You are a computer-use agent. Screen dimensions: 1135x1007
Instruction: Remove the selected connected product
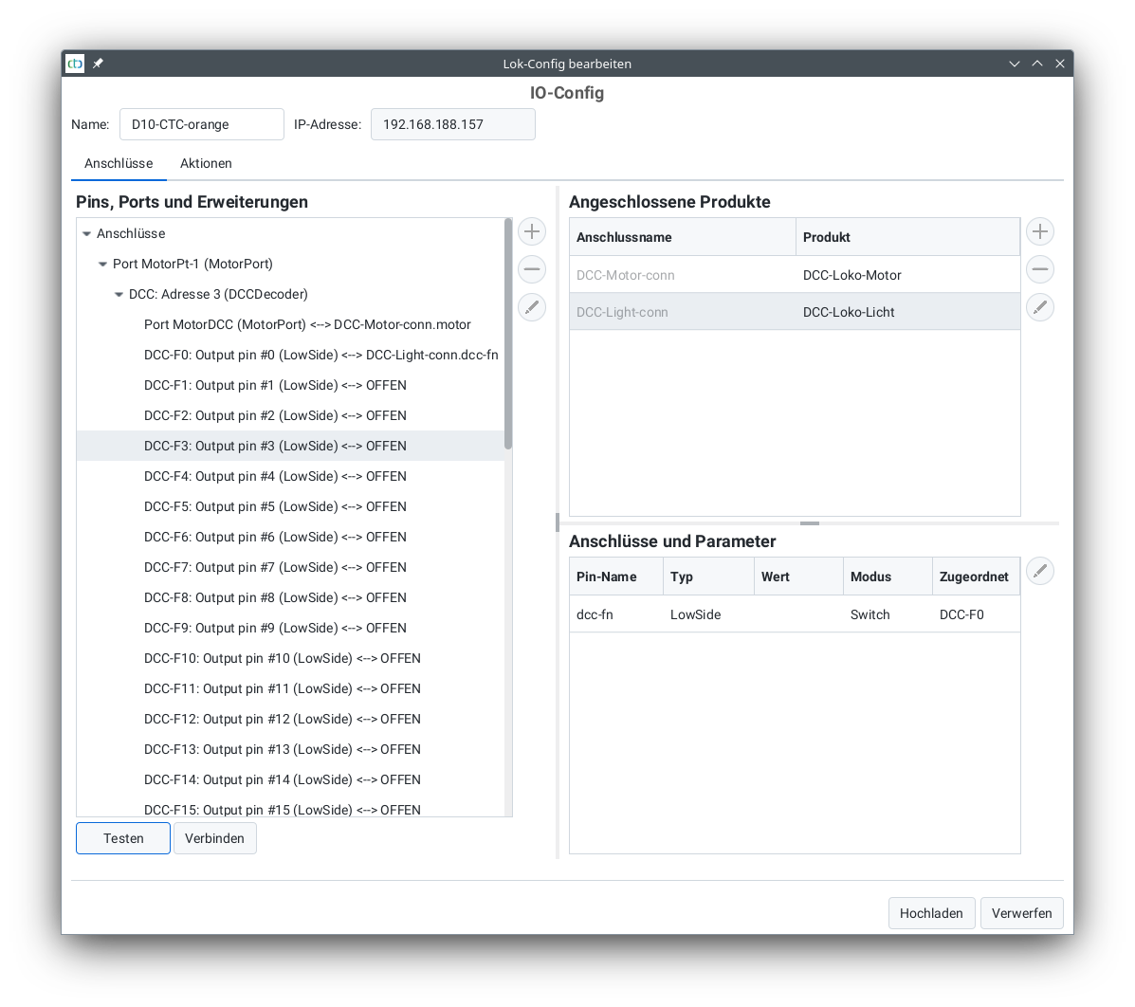tap(1040, 269)
